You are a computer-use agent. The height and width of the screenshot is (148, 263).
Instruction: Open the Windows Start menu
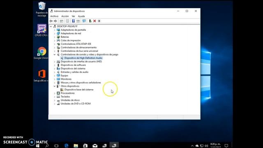pyautogui.click(x=38, y=146)
